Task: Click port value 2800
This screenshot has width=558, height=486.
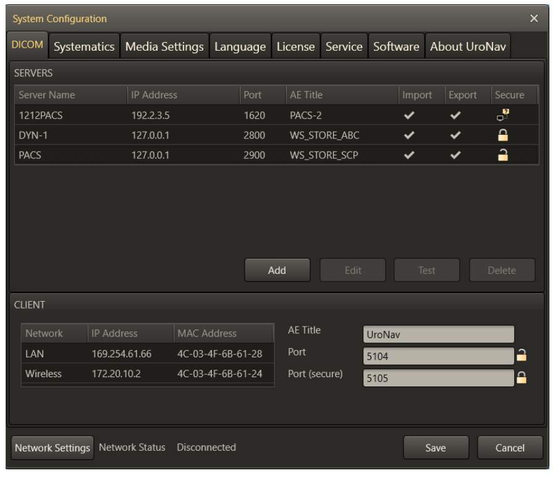Action: pos(255,135)
